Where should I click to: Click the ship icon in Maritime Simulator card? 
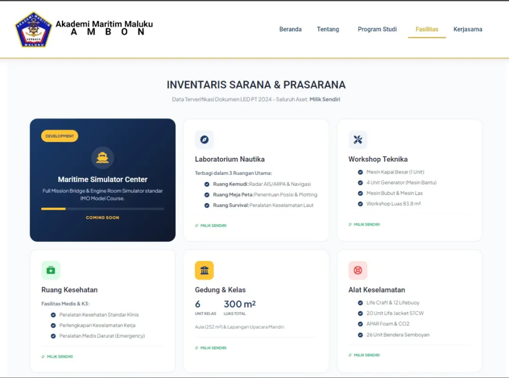pos(103,158)
